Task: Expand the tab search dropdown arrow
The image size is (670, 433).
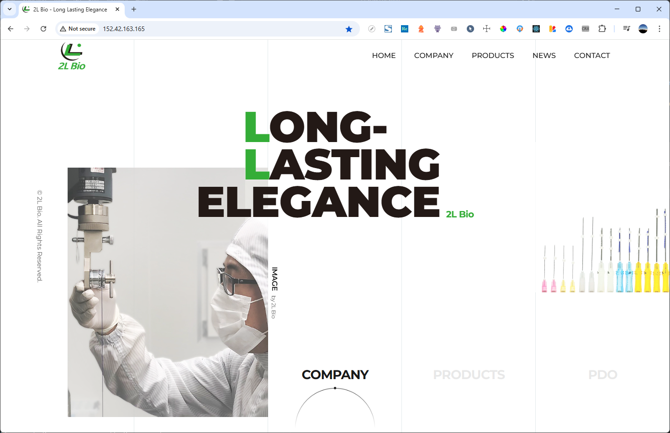Action: pyautogui.click(x=10, y=9)
